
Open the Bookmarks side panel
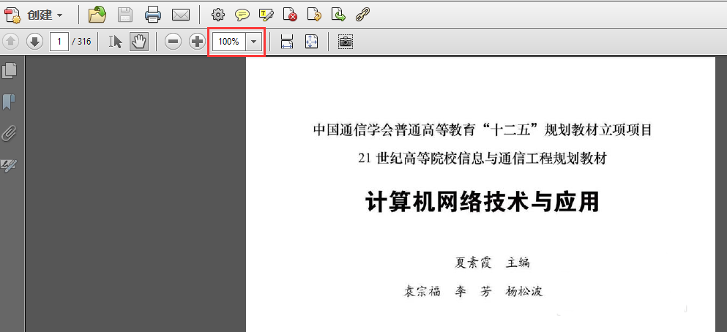pyautogui.click(x=10, y=102)
